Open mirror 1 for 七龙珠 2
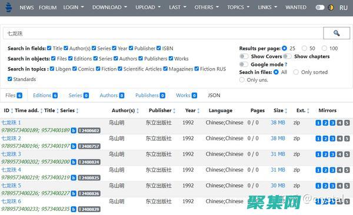This screenshot has width=353, height=215. [x=318, y=139]
